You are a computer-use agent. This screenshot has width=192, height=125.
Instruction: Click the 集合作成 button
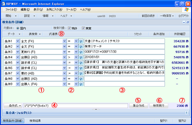point(139,106)
